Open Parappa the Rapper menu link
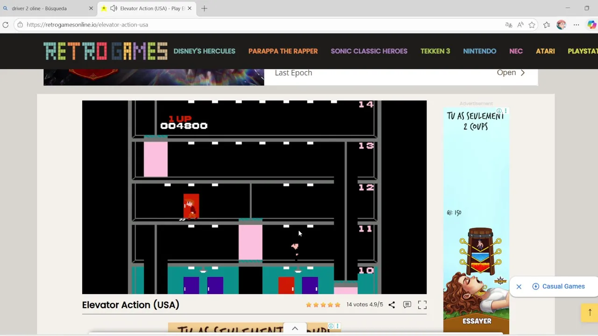The image size is (598, 336). [283, 51]
